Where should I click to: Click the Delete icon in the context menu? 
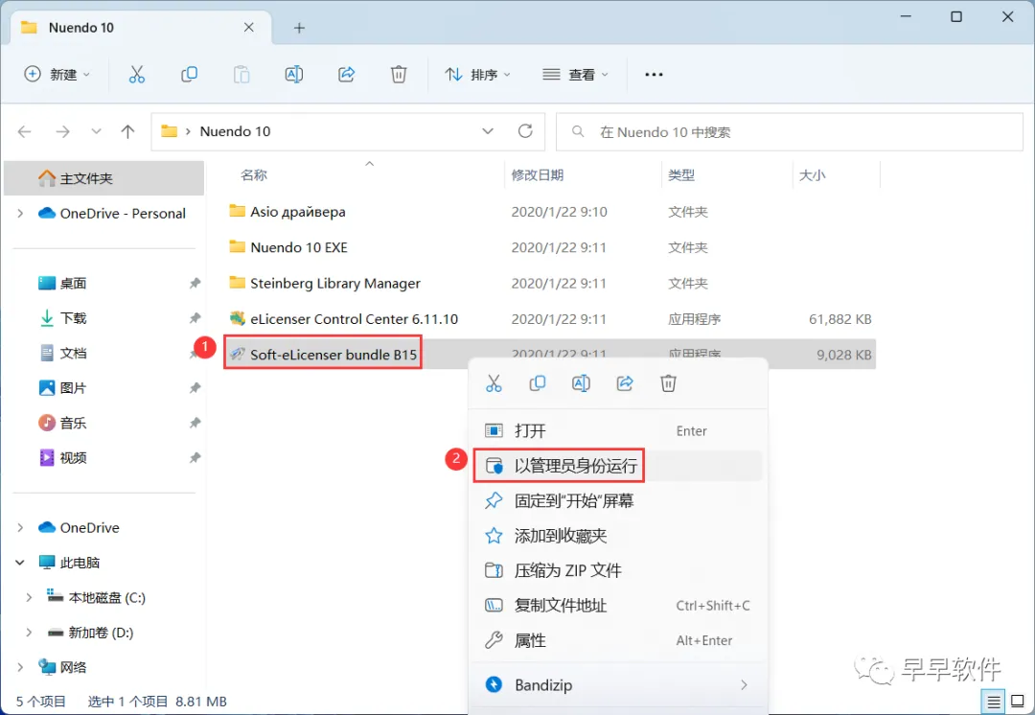coord(668,383)
